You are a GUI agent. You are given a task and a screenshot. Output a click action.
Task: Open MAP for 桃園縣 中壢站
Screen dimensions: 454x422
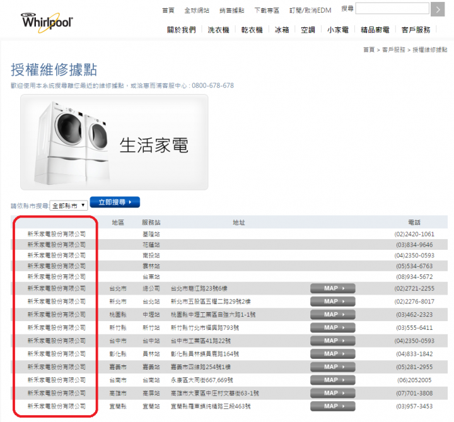click(x=333, y=315)
